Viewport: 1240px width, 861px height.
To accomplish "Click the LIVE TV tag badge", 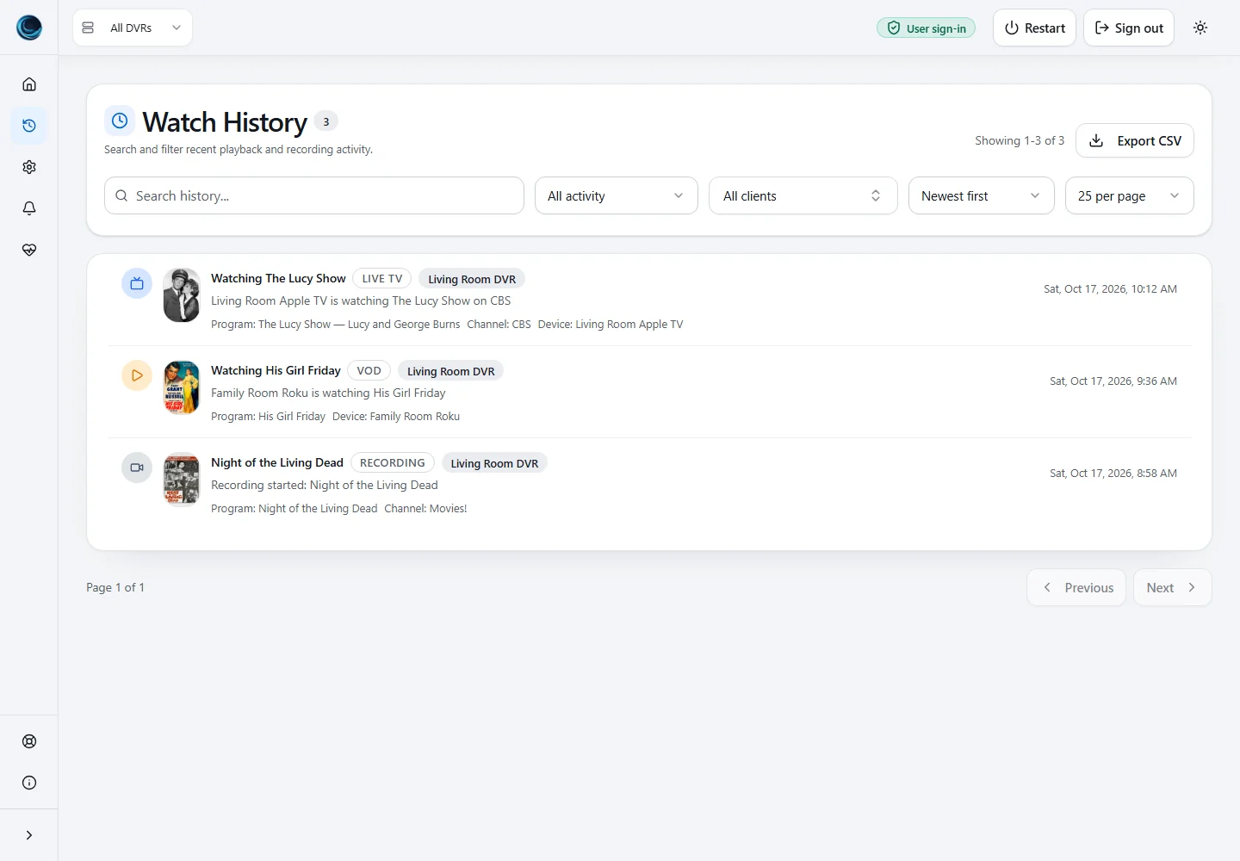I will [382, 278].
